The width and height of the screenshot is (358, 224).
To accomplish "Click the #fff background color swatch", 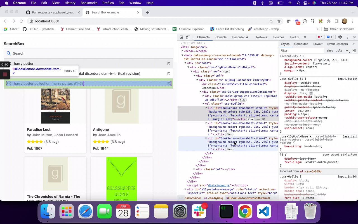I will 316,195.
